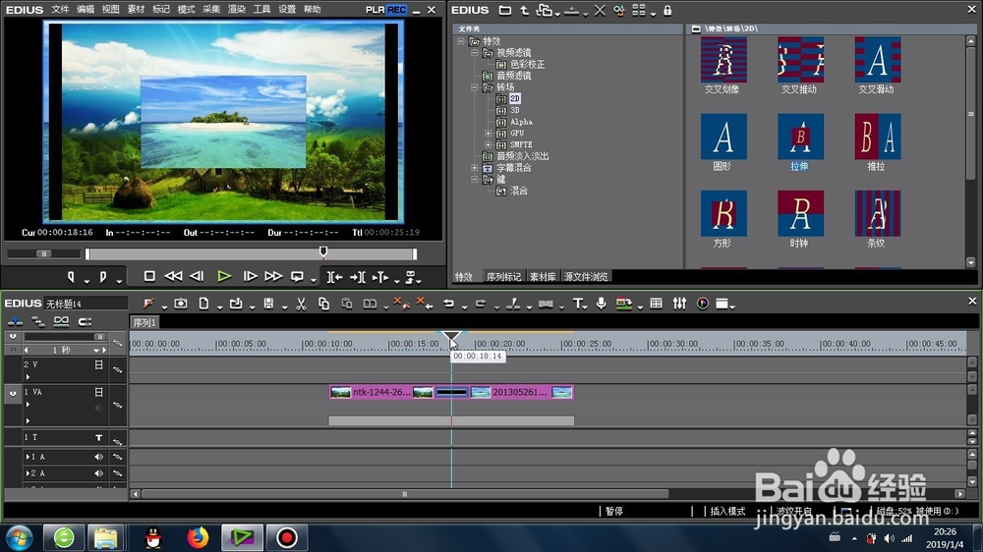Switch to the 序列标记 tab
Screen dimensions: 983x552
[503, 277]
